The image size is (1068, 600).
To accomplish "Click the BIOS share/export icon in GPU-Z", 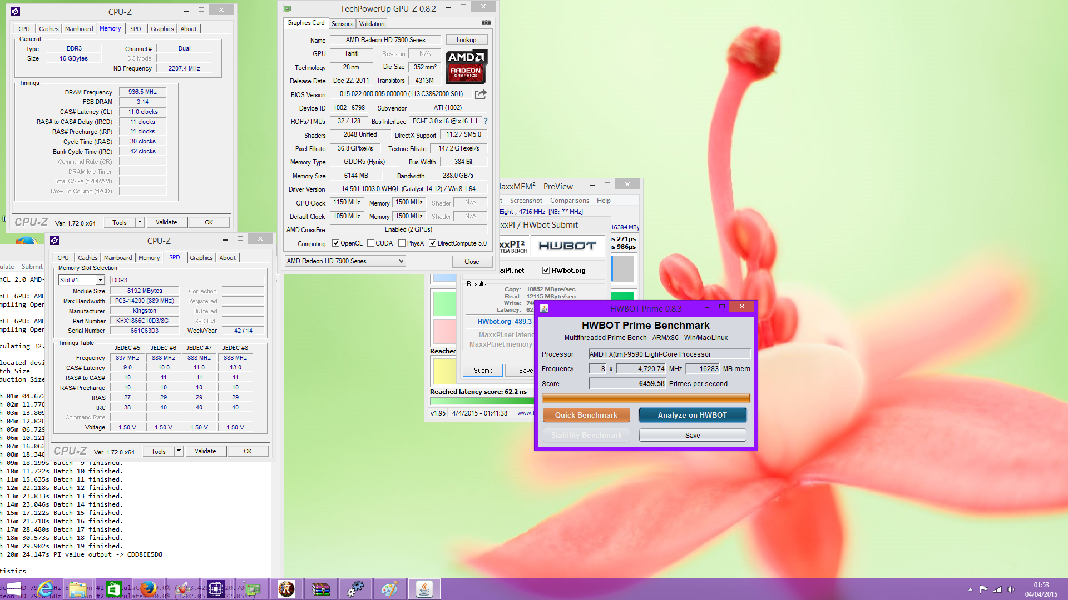I will pyautogui.click(x=481, y=94).
